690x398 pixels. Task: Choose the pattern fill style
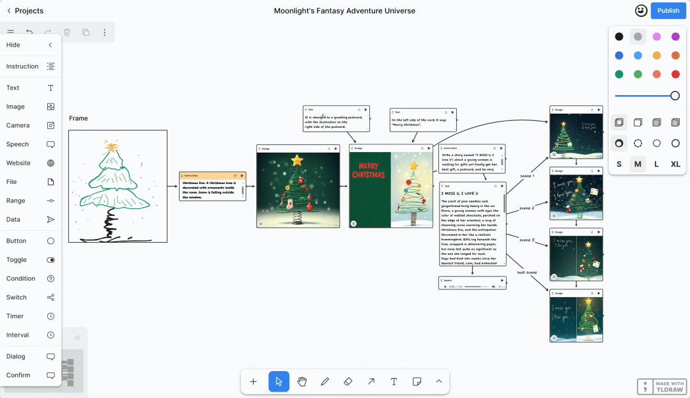675,122
